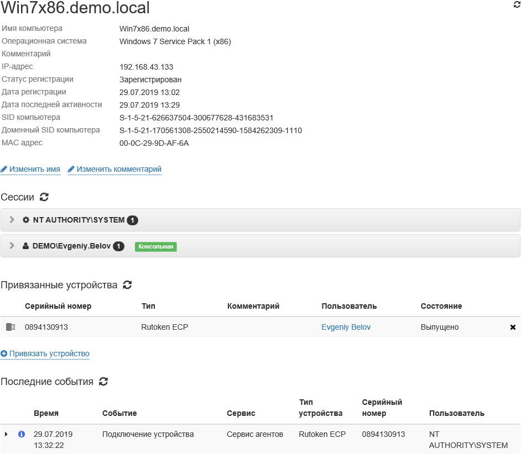Image resolution: width=521 pixels, height=454 pixels.
Task: Click the Время column header in events table
Action: [46, 413]
